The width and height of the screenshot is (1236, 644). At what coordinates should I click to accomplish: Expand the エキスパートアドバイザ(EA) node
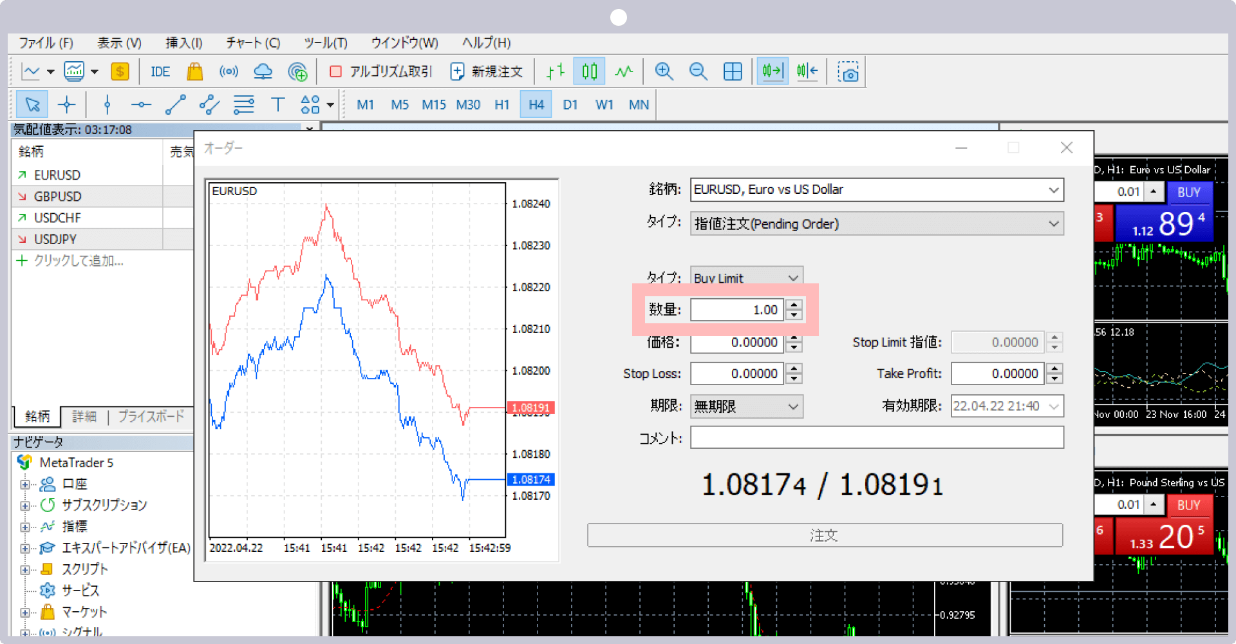point(24,549)
